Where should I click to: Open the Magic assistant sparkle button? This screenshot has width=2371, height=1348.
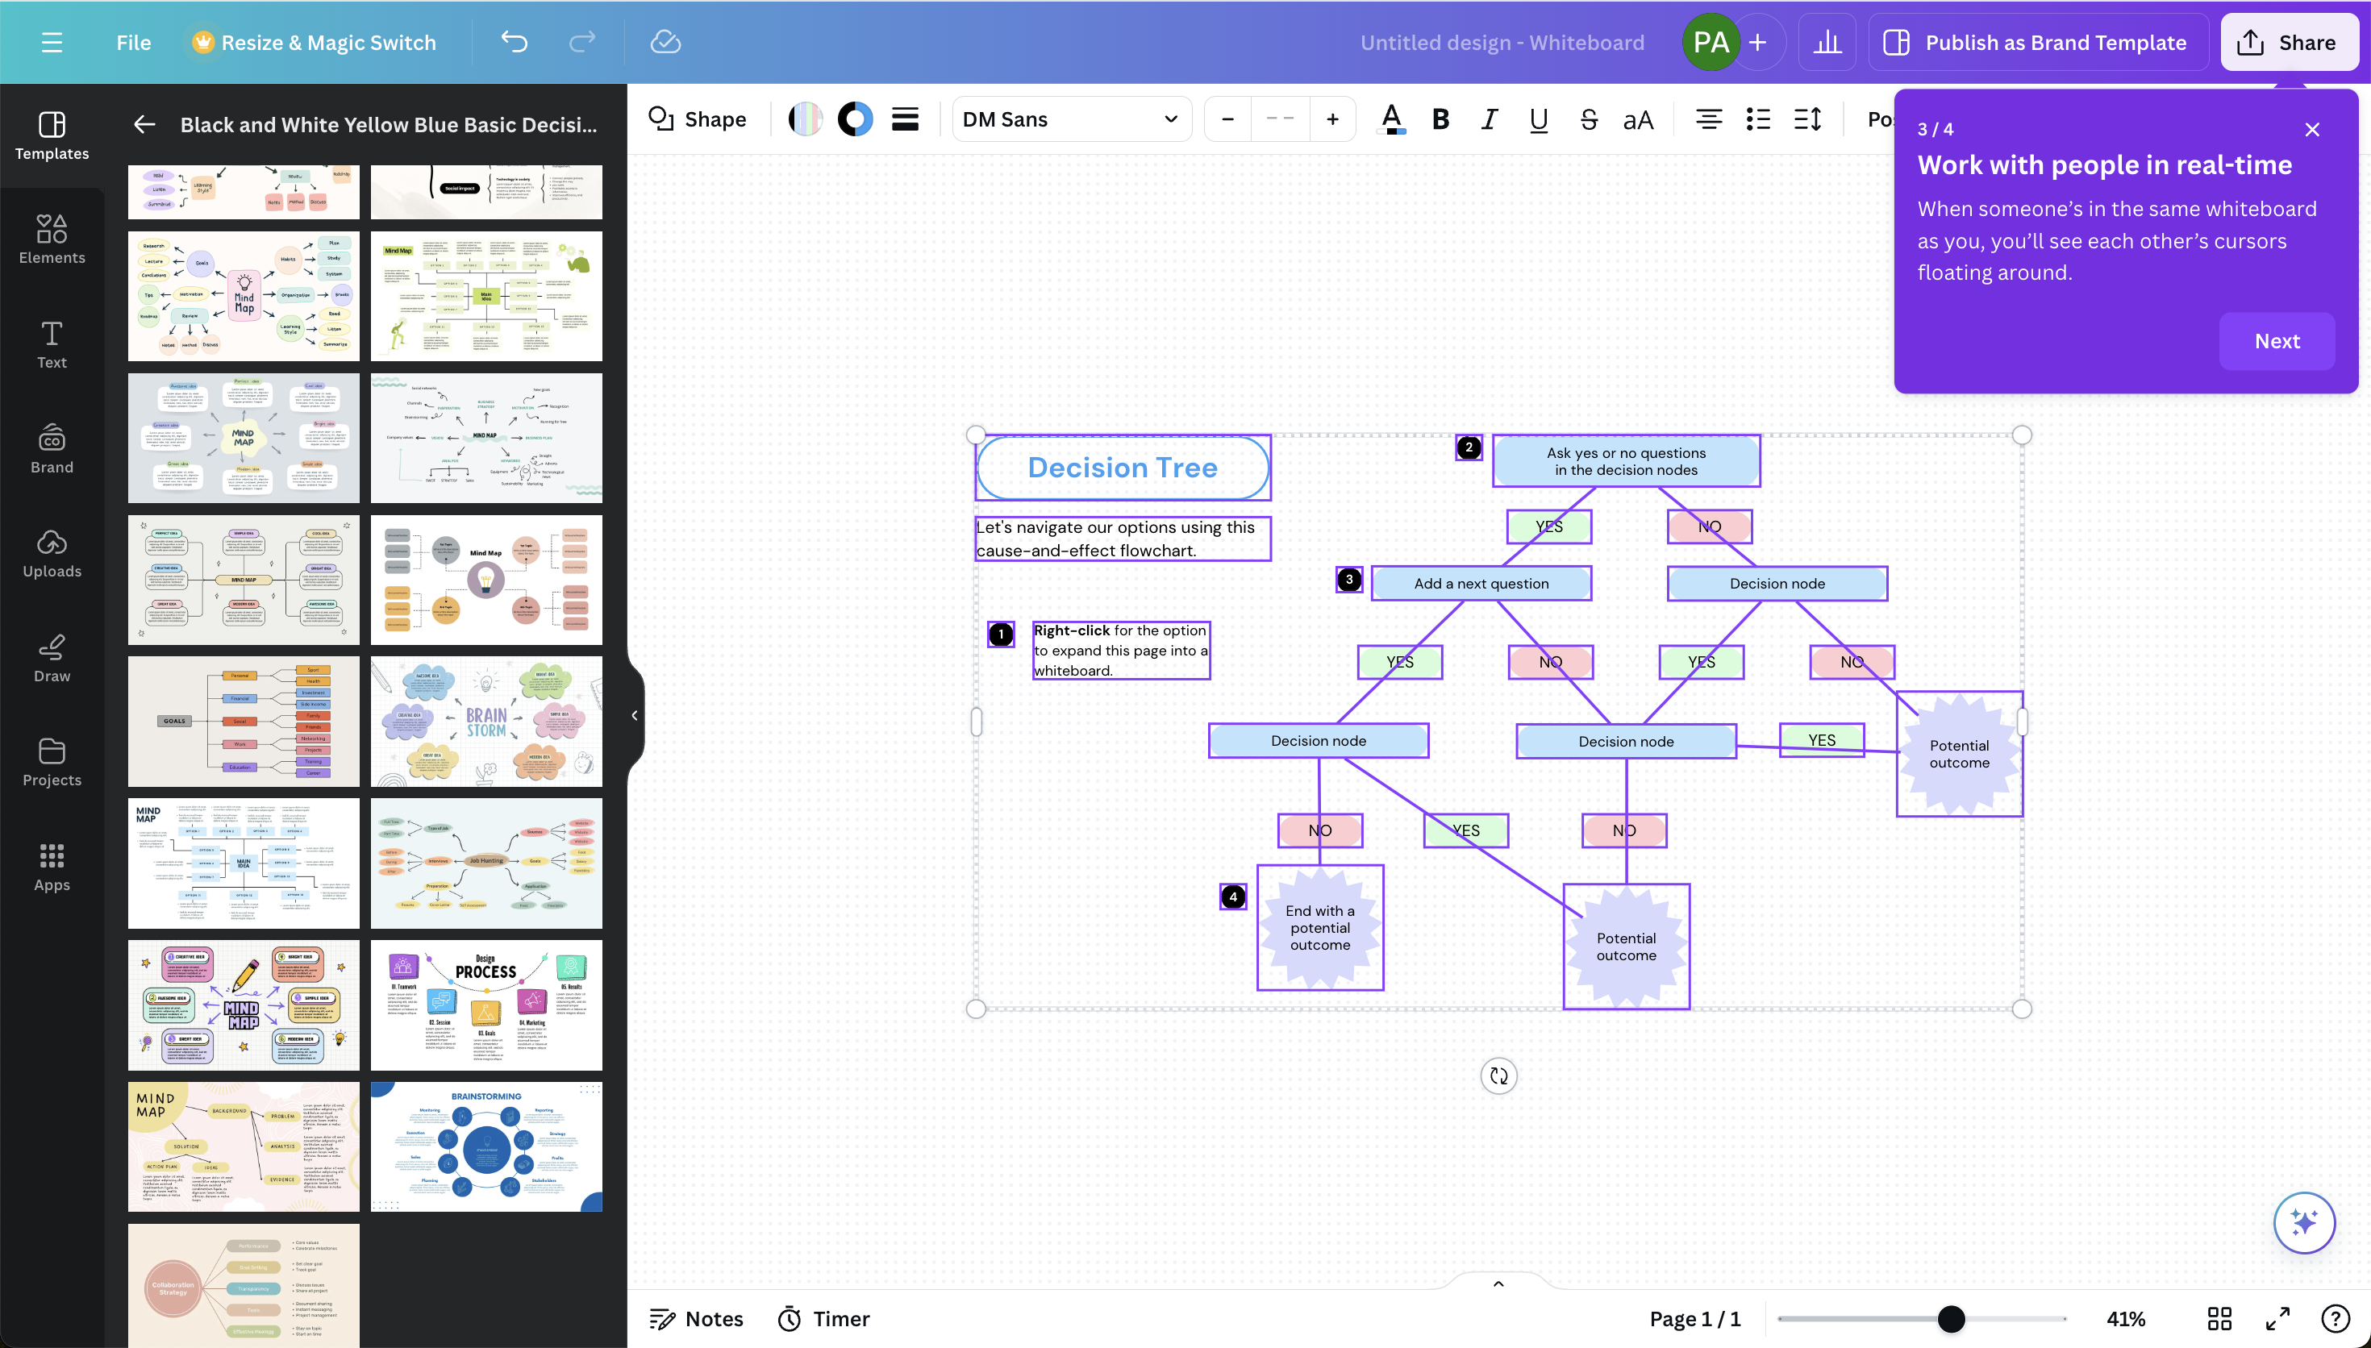click(x=2303, y=1222)
